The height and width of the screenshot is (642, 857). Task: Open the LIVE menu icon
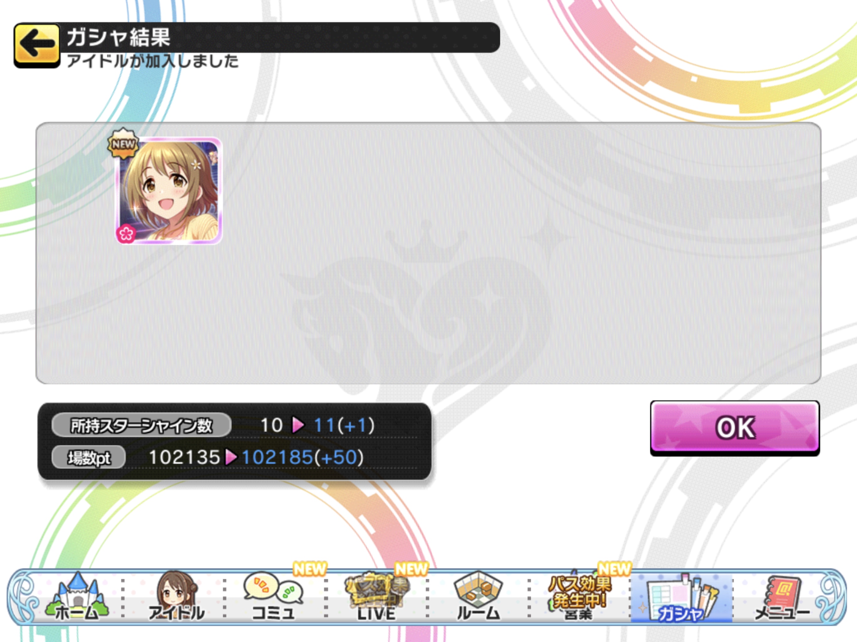click(376, 597)
